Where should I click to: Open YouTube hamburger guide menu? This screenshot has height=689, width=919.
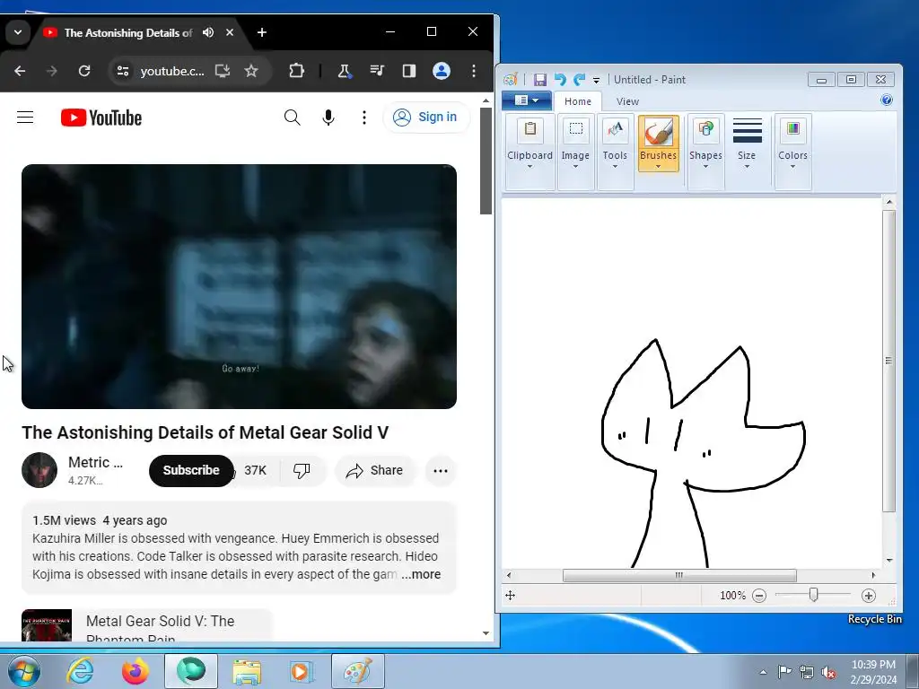coord(25,118)
